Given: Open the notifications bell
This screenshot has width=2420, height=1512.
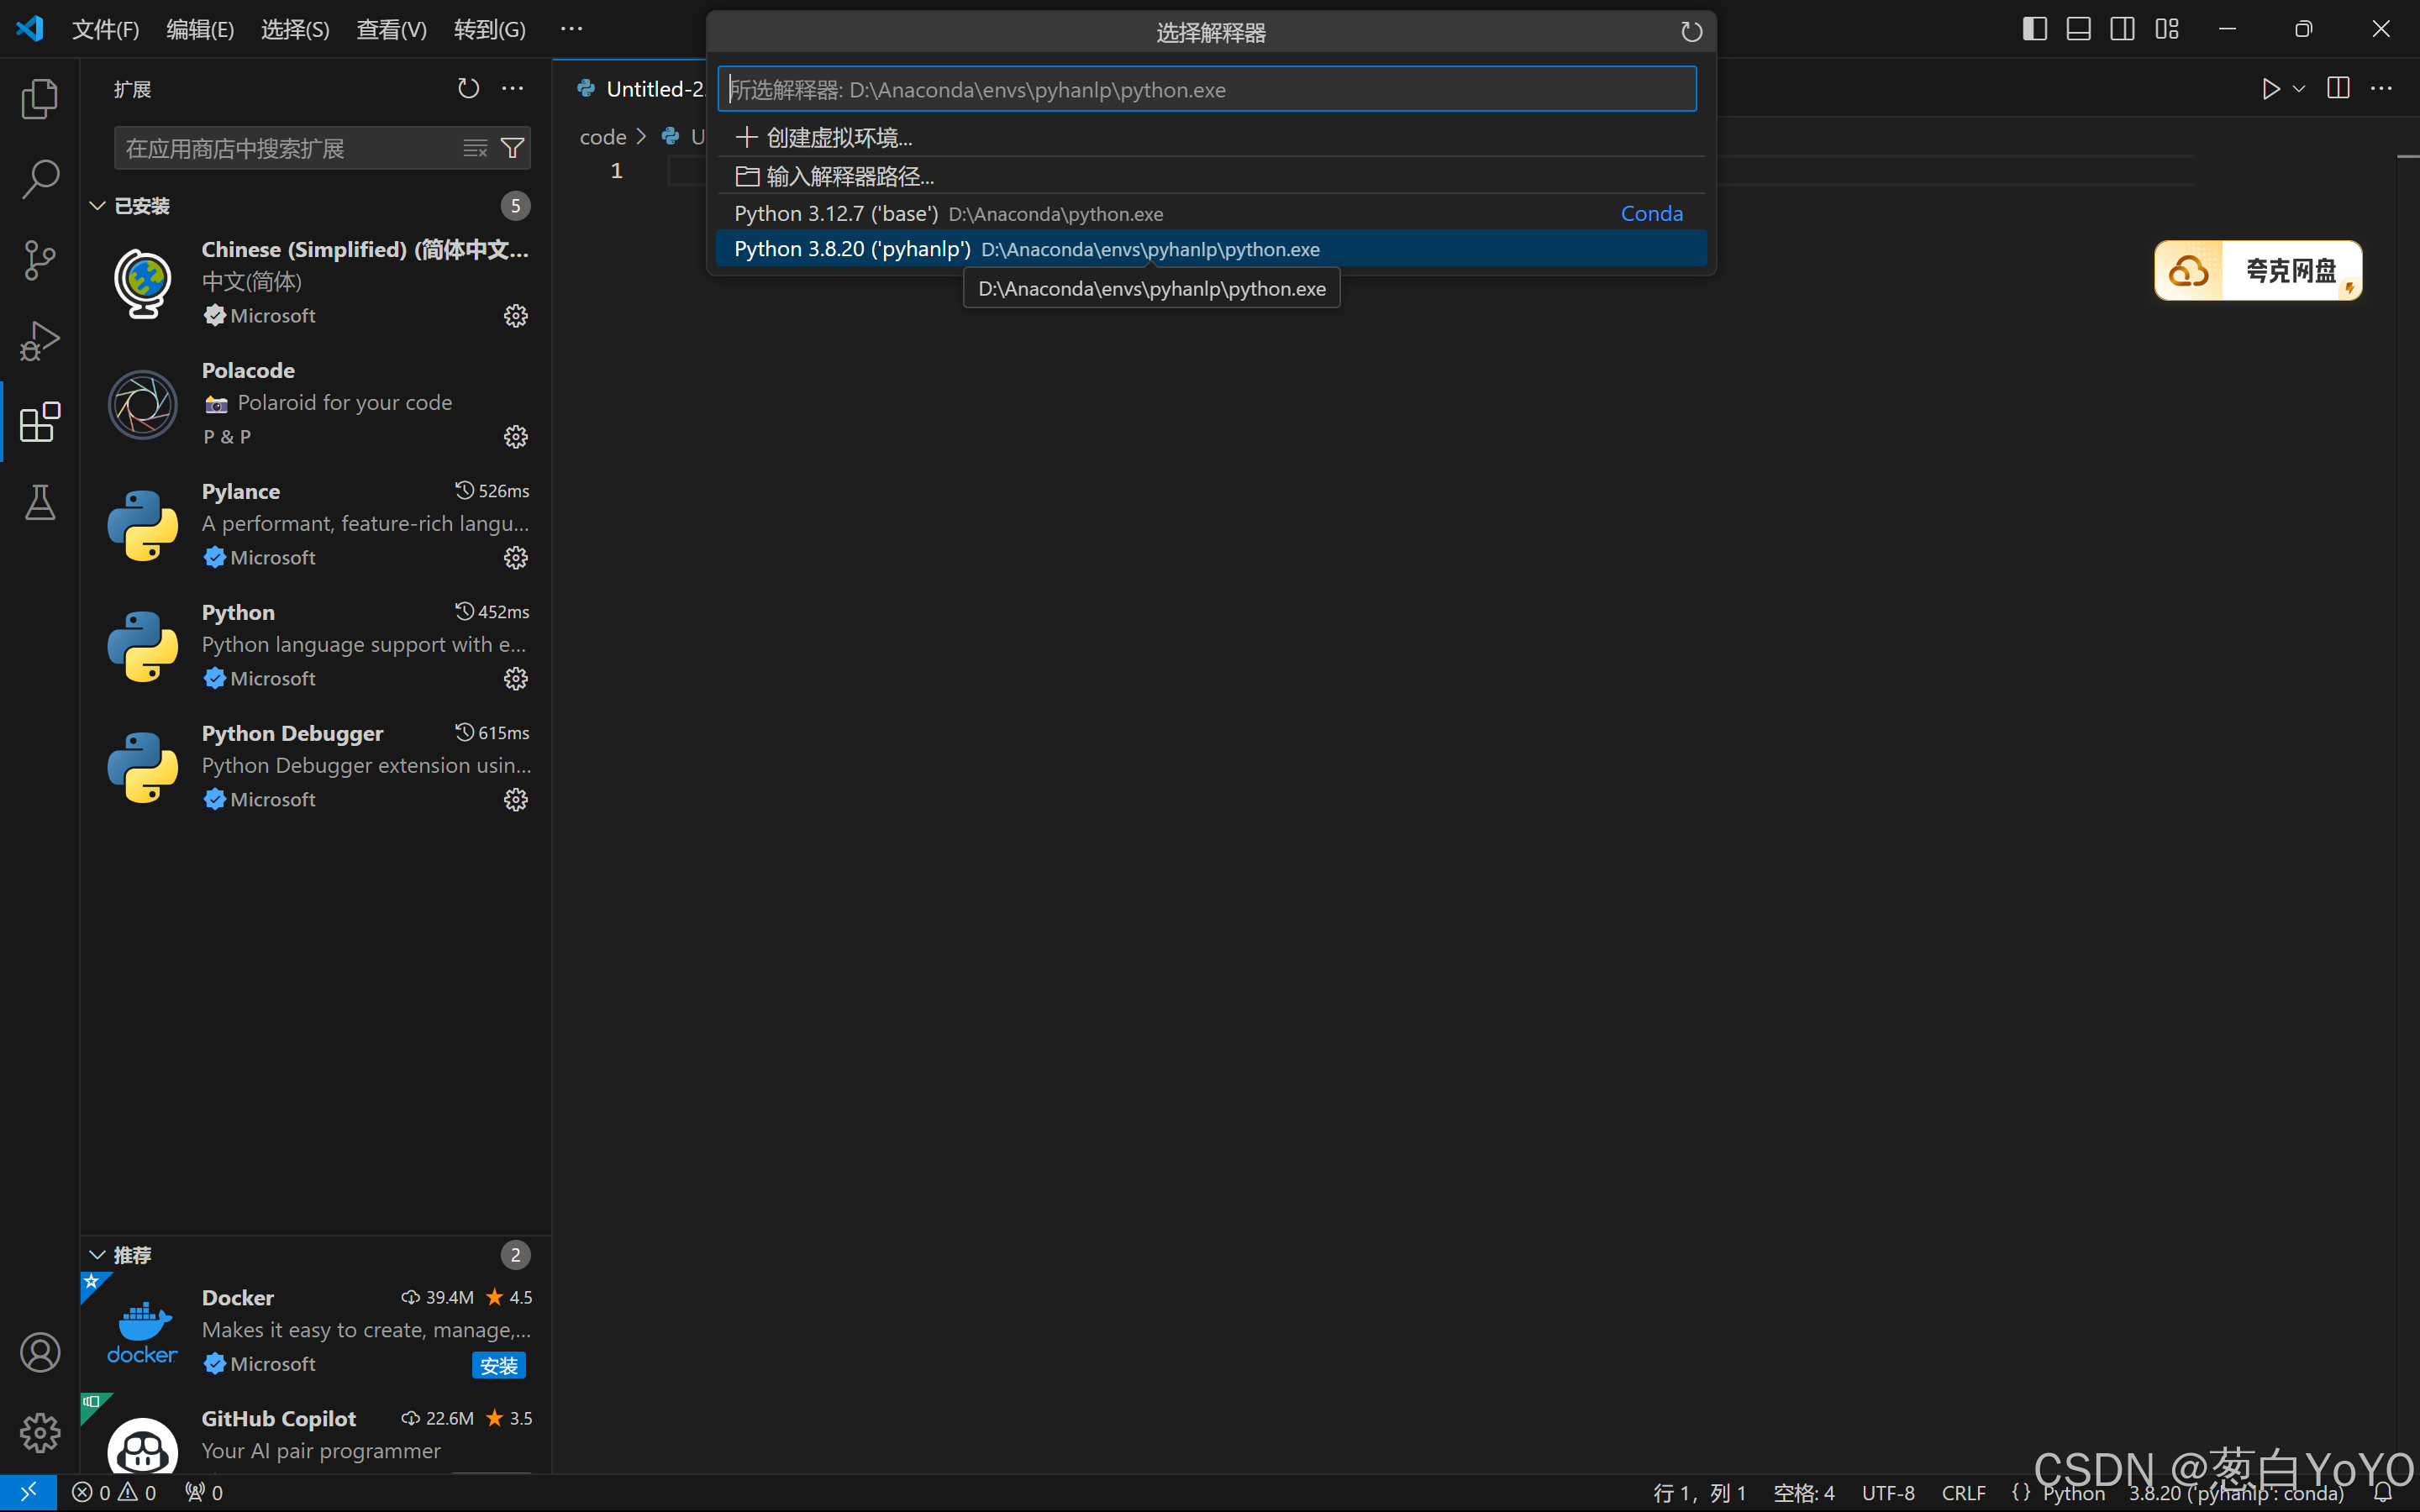Looking at the screenshot, I should pos(2384,1493).
